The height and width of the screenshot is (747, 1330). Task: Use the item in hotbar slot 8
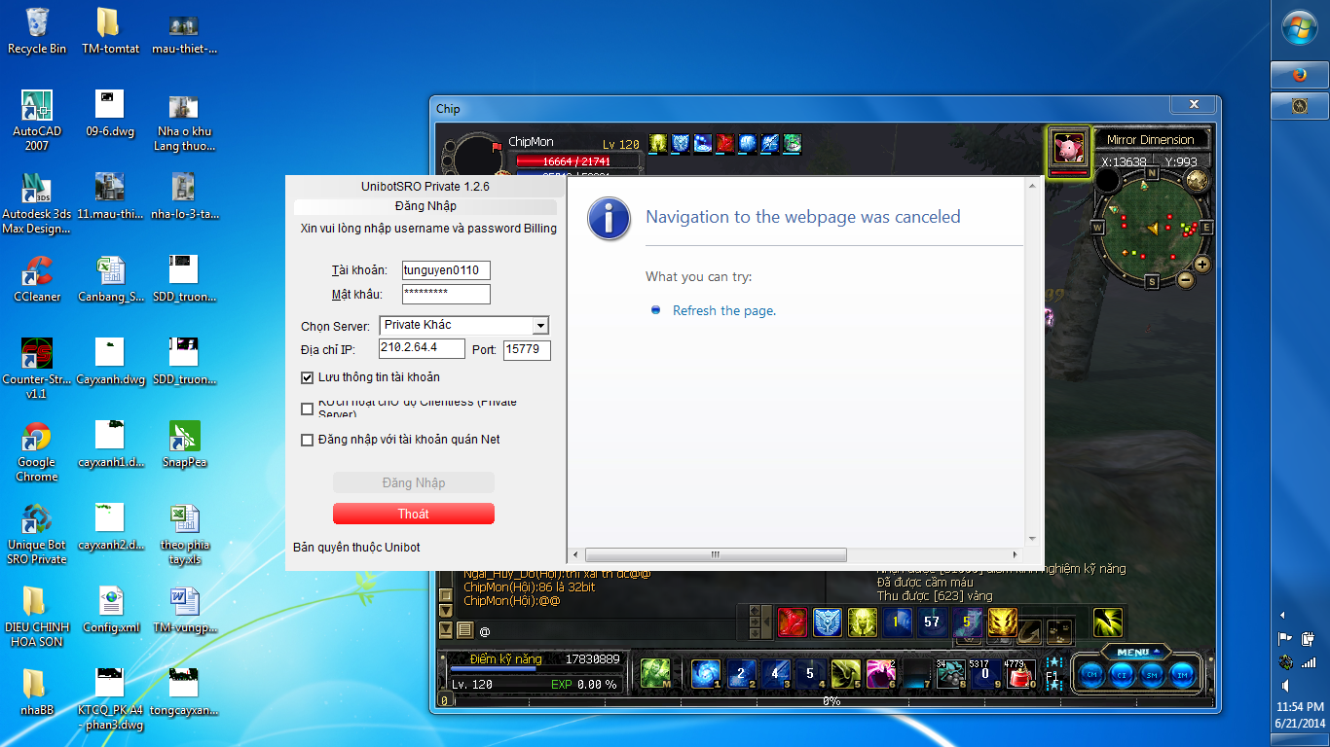click(x=950, y=673)
